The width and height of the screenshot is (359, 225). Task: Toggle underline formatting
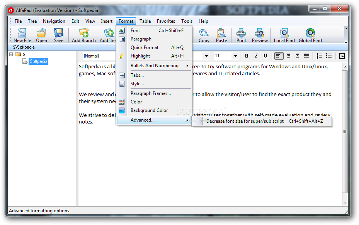coord(265,56)
